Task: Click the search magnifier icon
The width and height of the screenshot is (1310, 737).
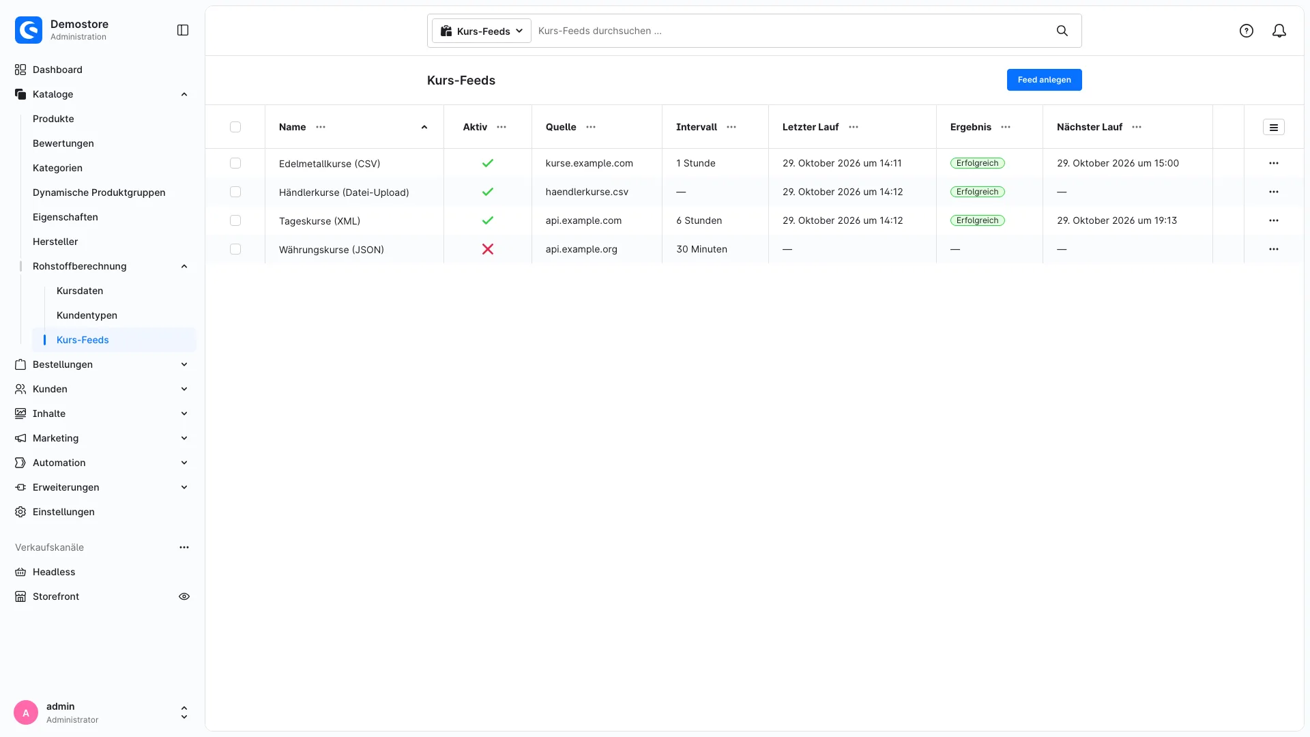Action: click(1062, 31)
